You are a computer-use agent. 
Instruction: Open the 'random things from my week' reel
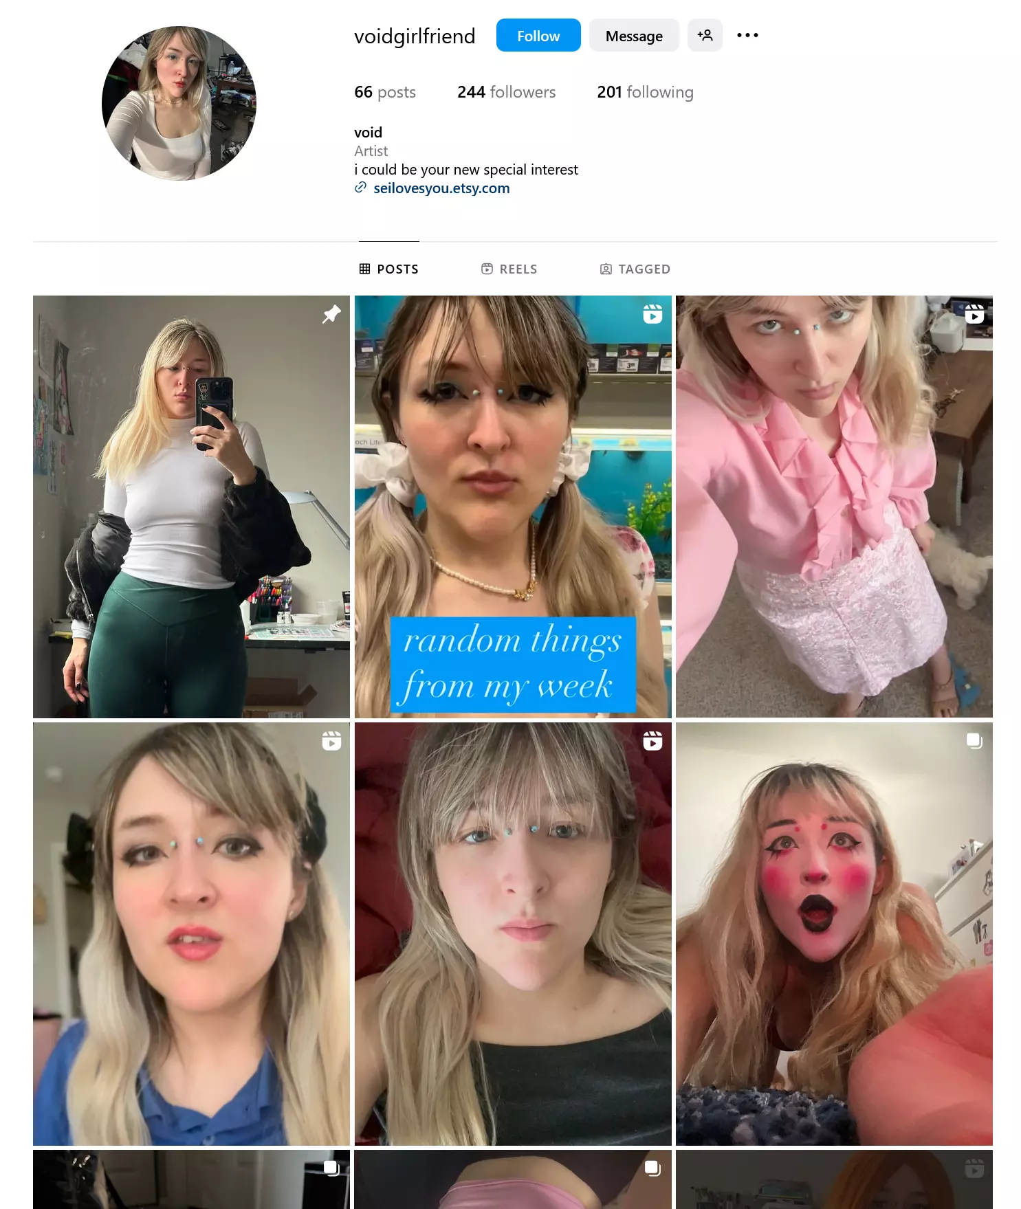(513, 507)
